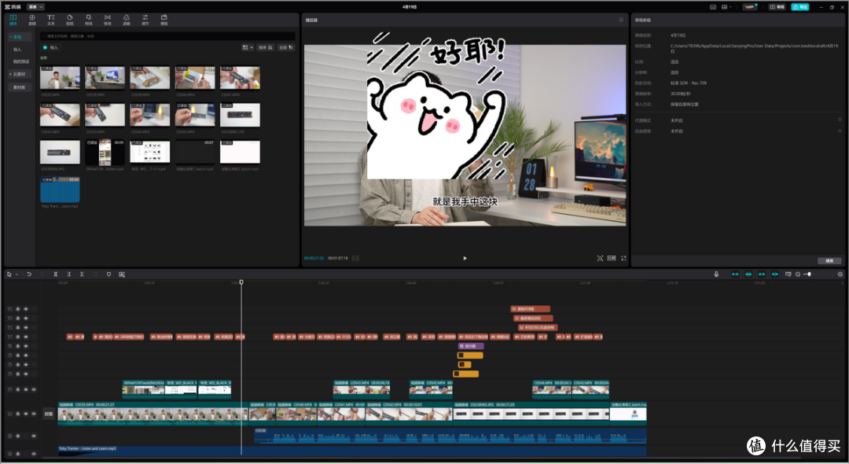Open the keyboard shortcuts icon in title bar
Image resolution: width=849 pixels, height=464 pixels.
[x=713, y=7]
